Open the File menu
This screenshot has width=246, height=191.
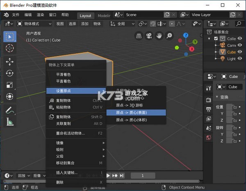[16, 15]
